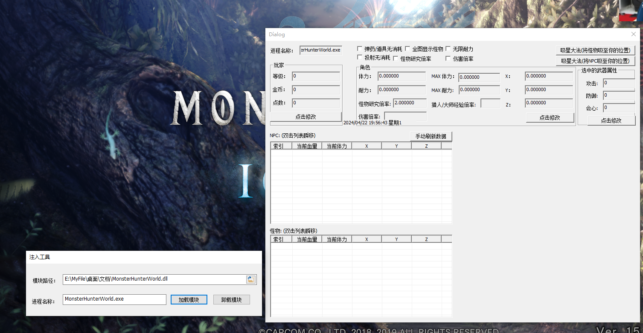Close the Dialog window
Screen dimensions: 643x333
click(633, 34)
